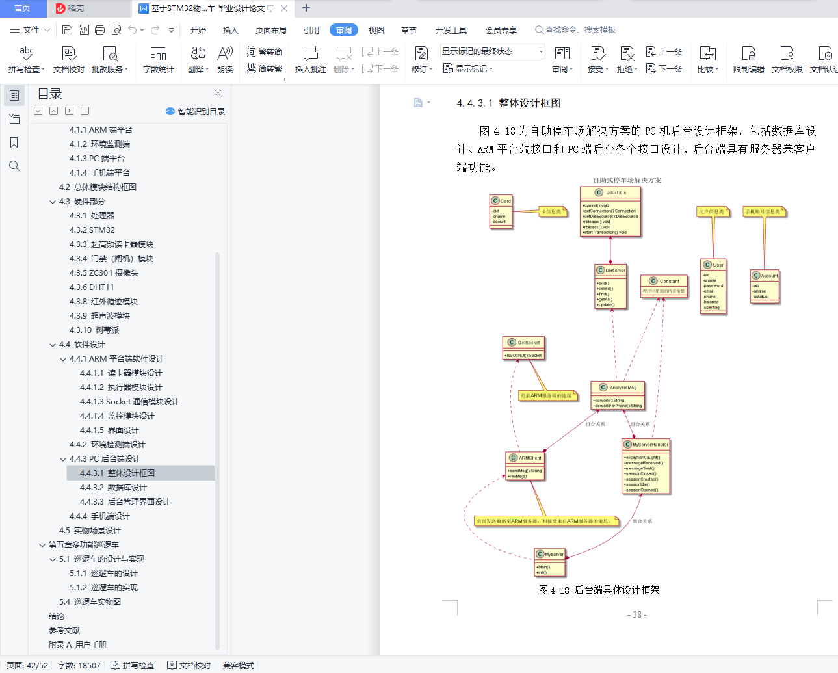Toggle 拼写检查 checkbox in status bar
This screenshot has height=673, width=838.
tap(132, 665)
